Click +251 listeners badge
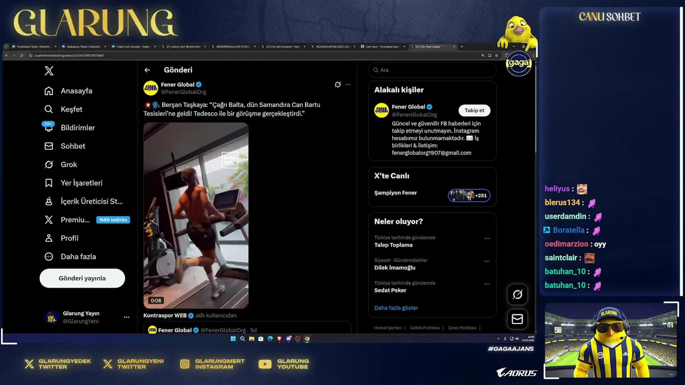The height and width of the screenshot is (385, 685). (x=469, y=195)
